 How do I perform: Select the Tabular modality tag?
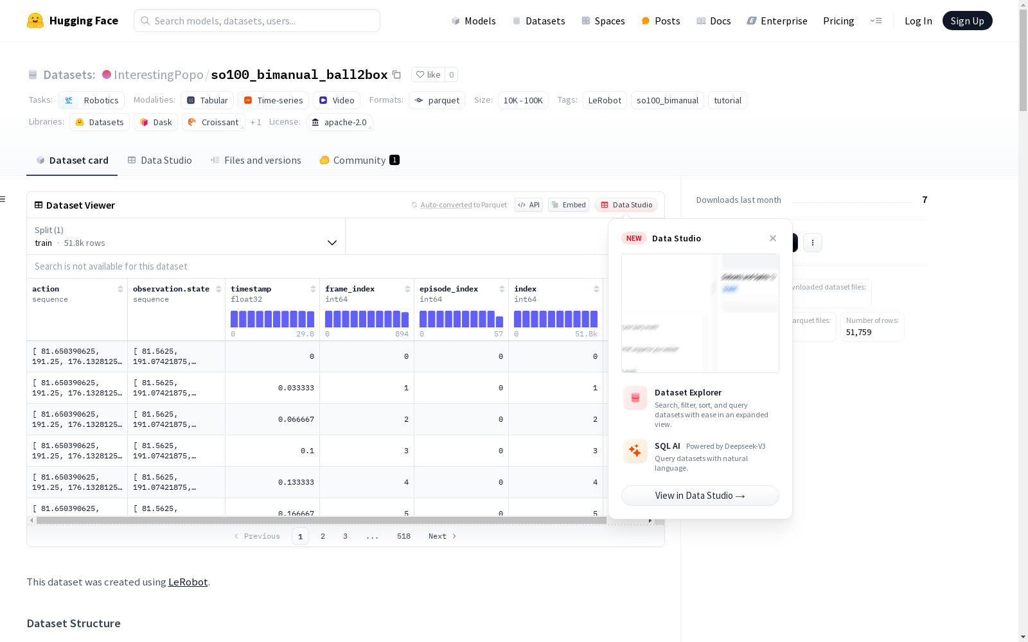click(x=207, y=100)
